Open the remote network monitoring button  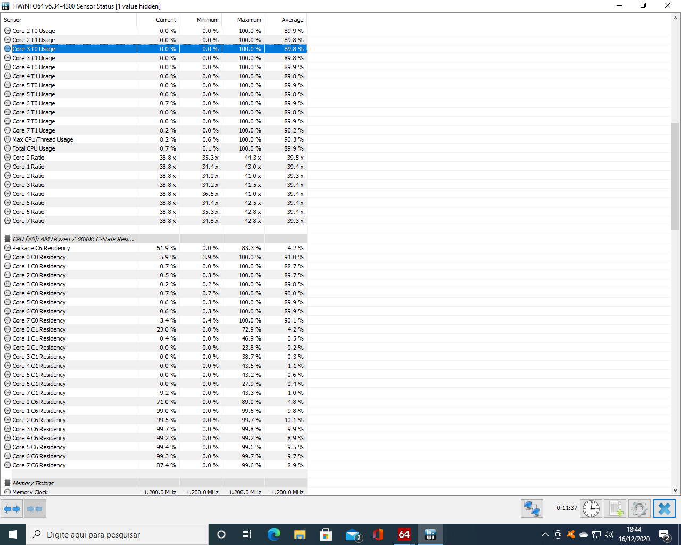531,509
